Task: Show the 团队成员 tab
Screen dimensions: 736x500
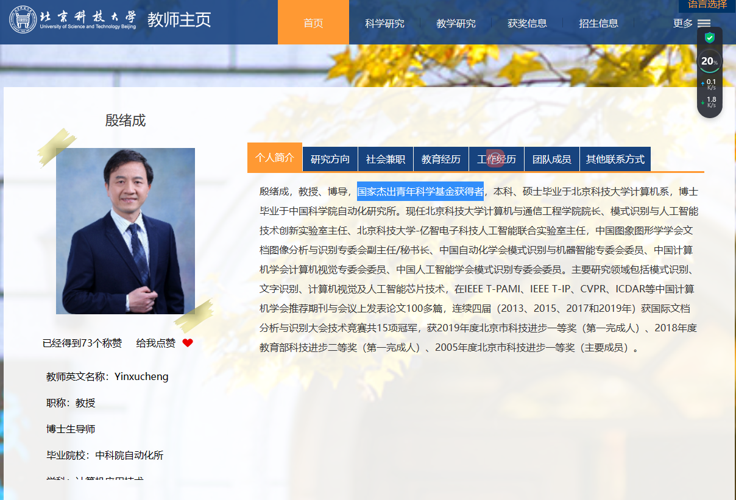Action: coord(551,160)
